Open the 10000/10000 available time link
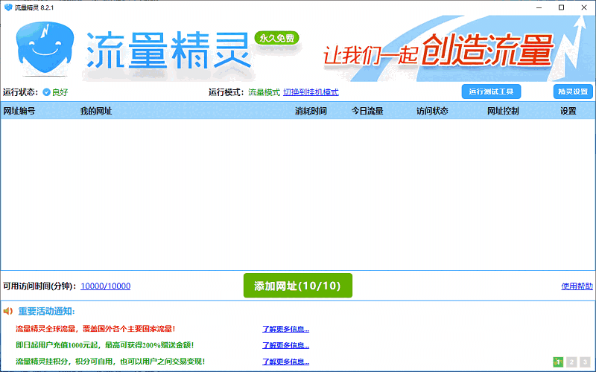Image resolution: width=596 pixels, height=372 pixels. click(106, 286)
